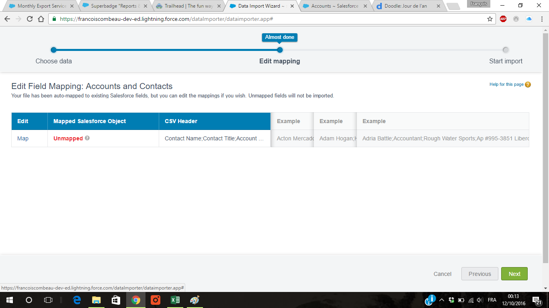
Task: Click the yellow help icon beside Help for this page
Action: point(528,85)
